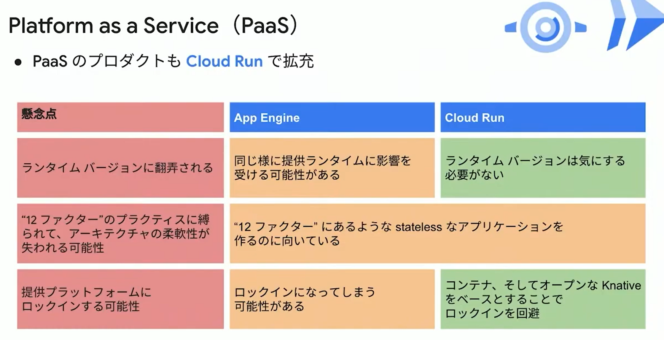Screen dimensions: 664x340
Task: Click the ランタイム バージョンに翻弄される cell
Action: pyautogui.click(x=120, y=168)
